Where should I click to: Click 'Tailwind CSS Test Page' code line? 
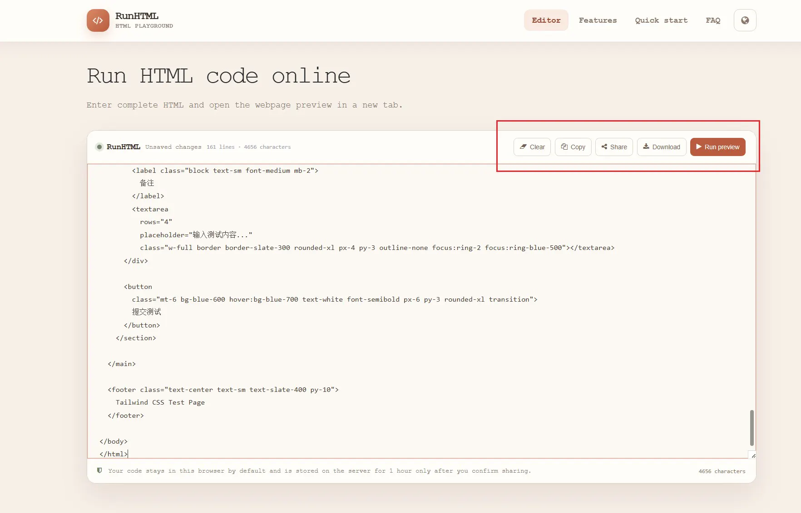[x=160, y=402]
